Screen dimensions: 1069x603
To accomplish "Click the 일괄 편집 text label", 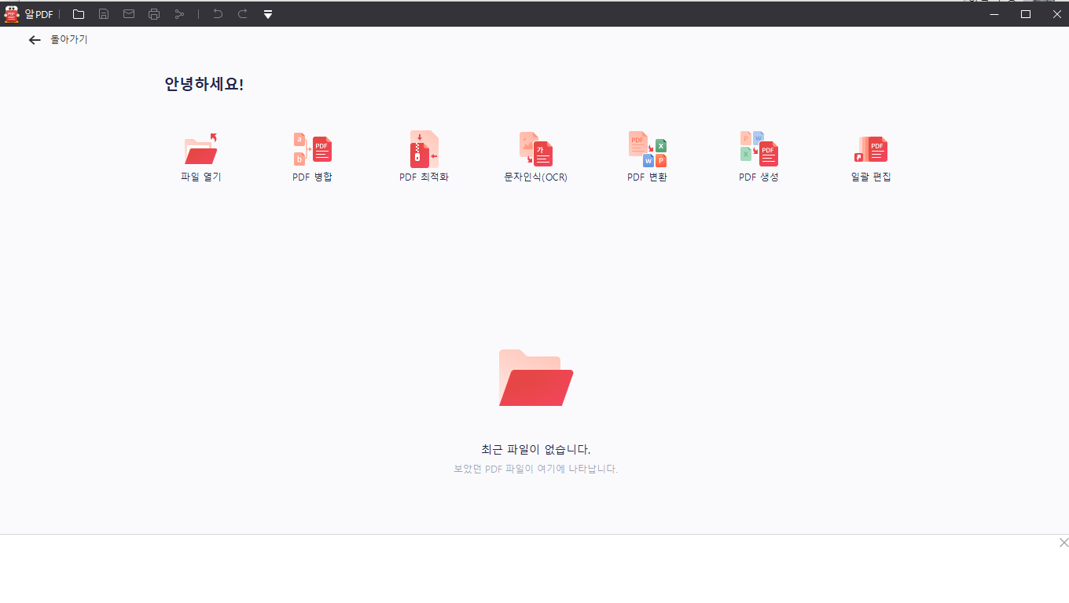I will 871,177.
